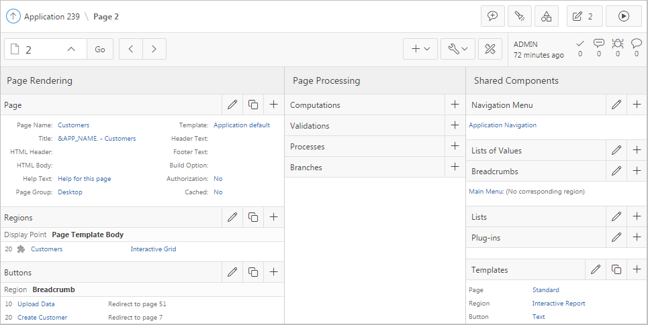648x325 pixels.
Task: Click the page lock/unlock icon
Action: (490, 49)
